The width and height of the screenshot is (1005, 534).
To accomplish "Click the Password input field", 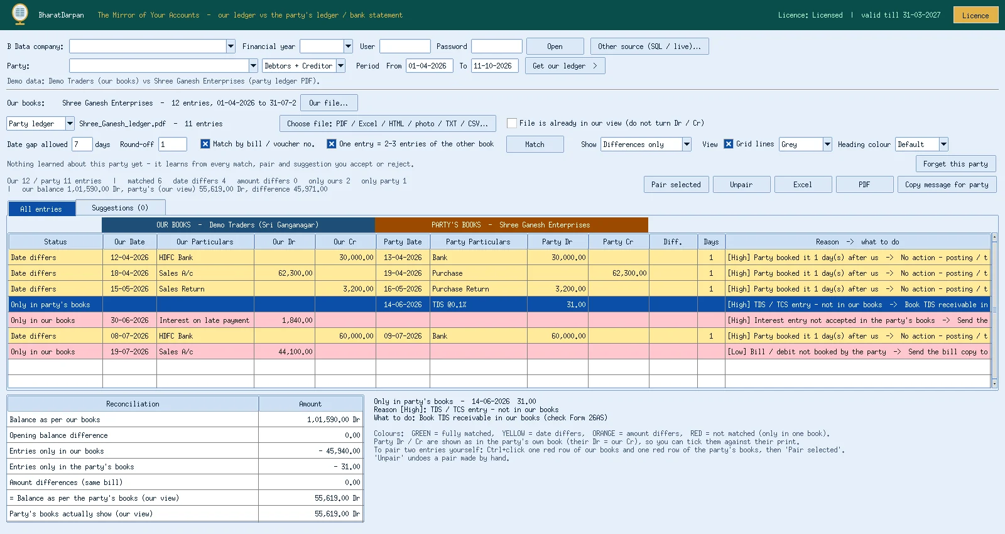I will [497, 46].
